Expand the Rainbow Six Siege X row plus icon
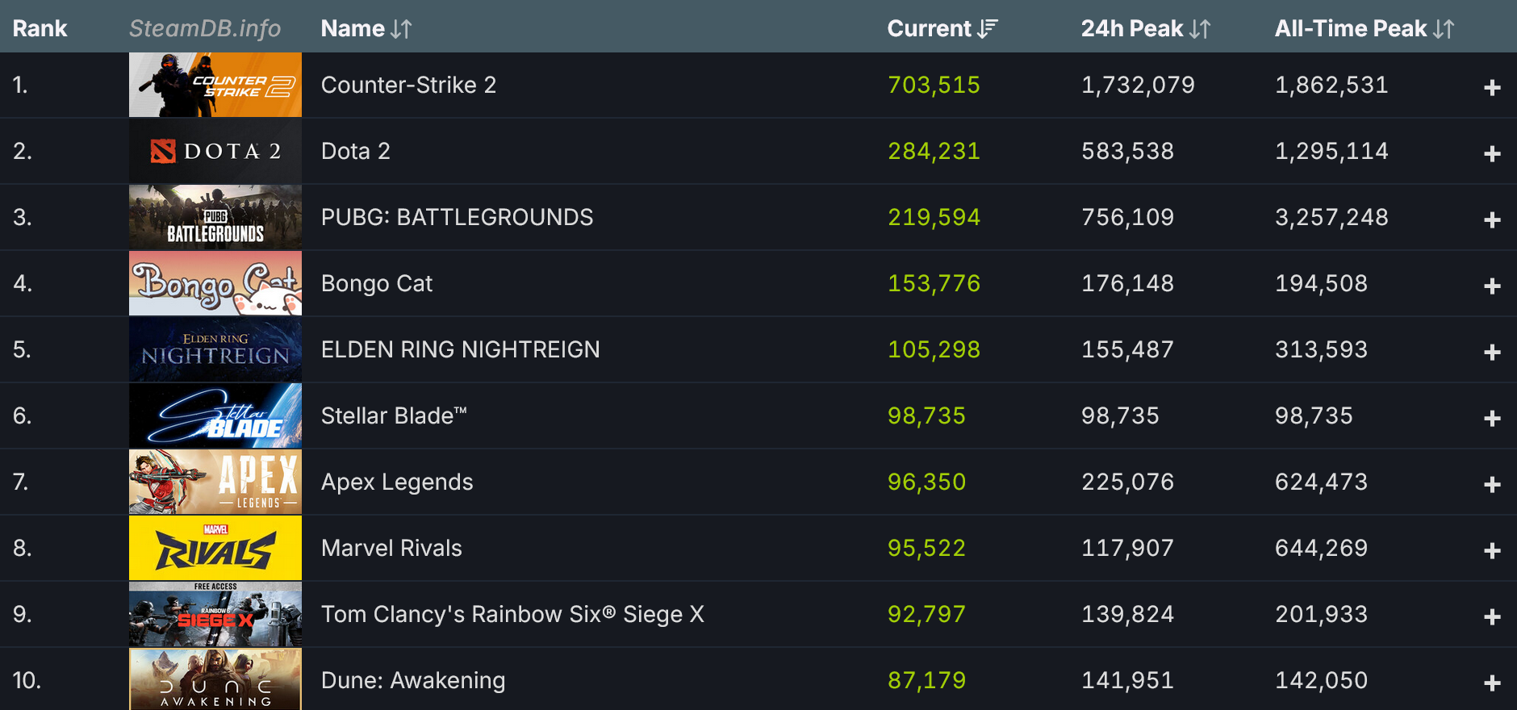Image resolution: width=1517 pixels, height=710 pixels. [1492, 616]
